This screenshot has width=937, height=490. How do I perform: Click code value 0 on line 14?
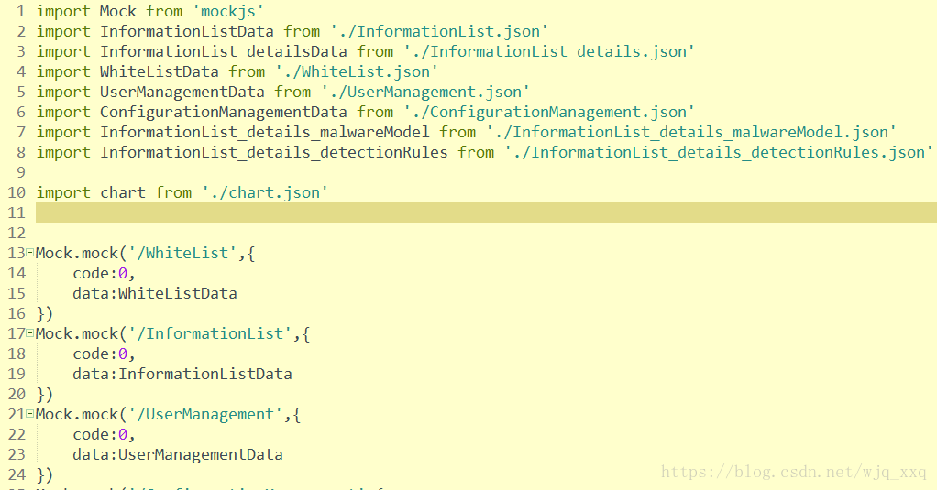click(x=123, y=273)
